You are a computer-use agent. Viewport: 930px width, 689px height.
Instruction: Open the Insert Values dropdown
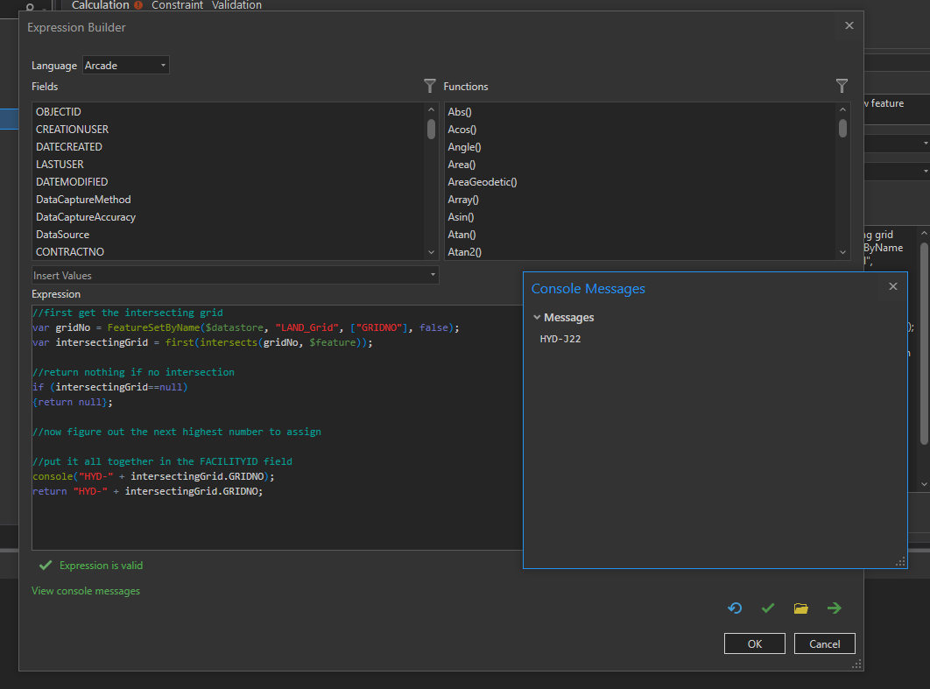click(235, 275)
